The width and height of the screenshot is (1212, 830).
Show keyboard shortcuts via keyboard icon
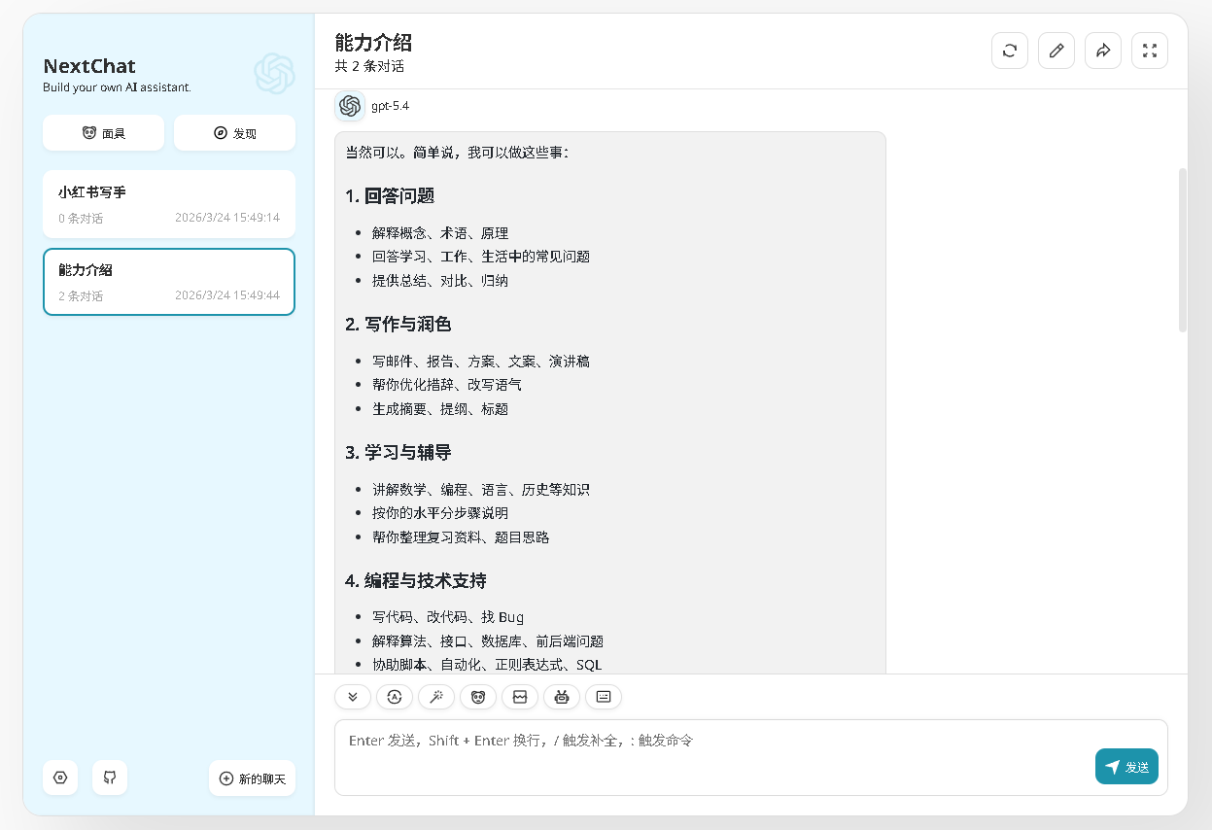(604, 697)
